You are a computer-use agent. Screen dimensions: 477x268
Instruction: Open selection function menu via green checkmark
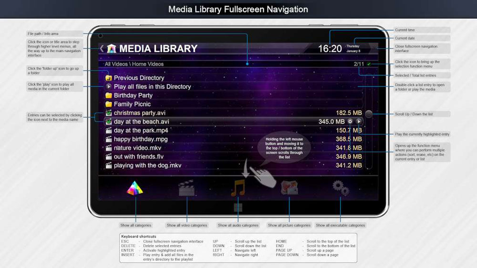369,64
